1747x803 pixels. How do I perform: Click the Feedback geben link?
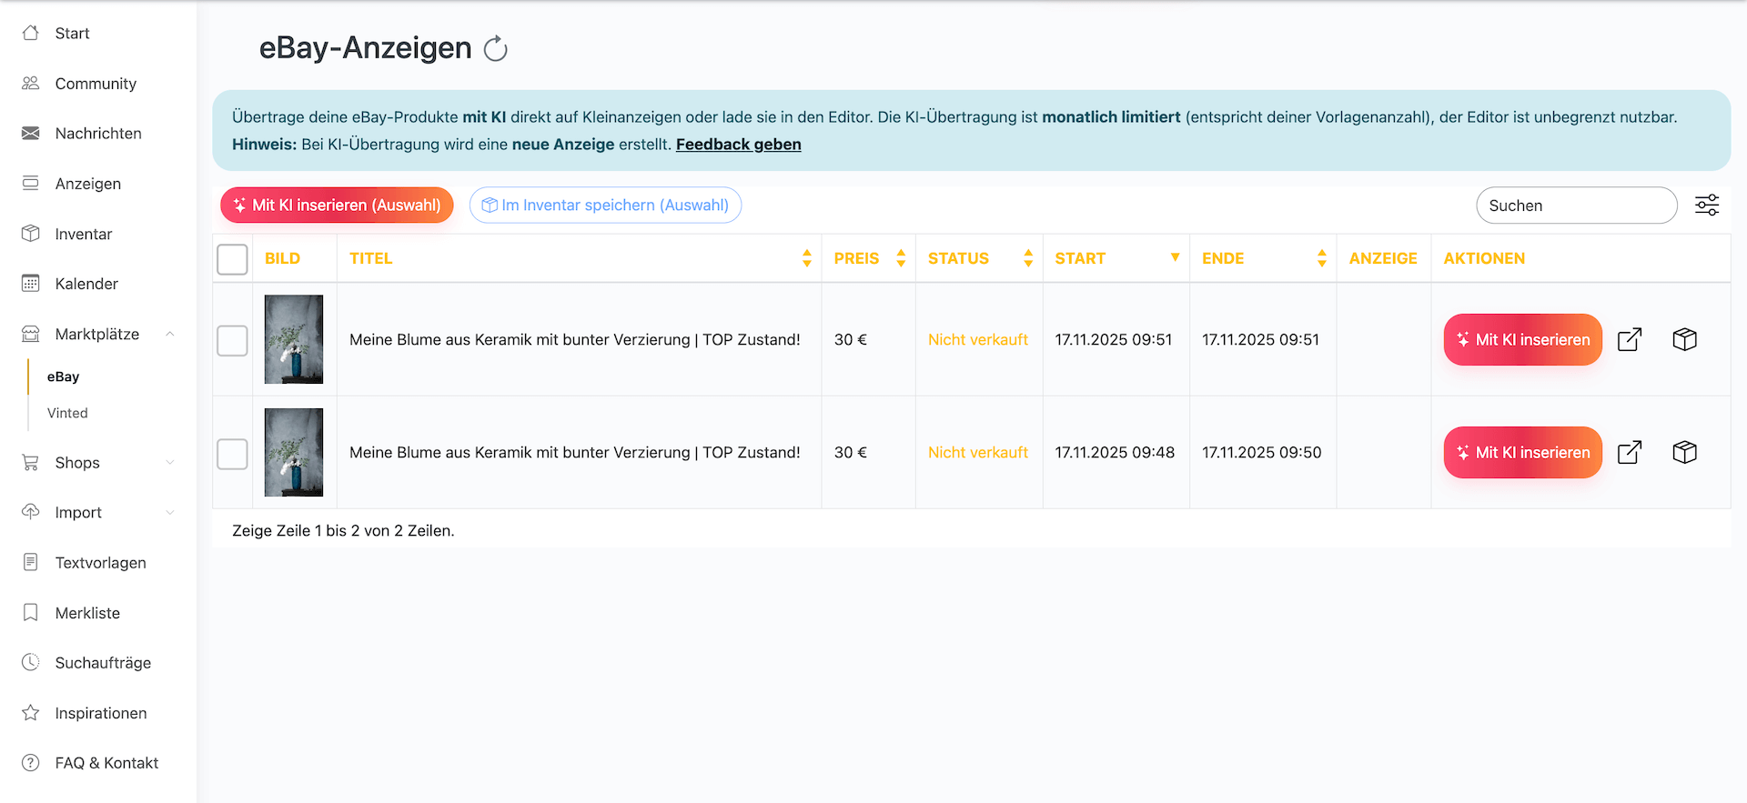pos(738,145)
